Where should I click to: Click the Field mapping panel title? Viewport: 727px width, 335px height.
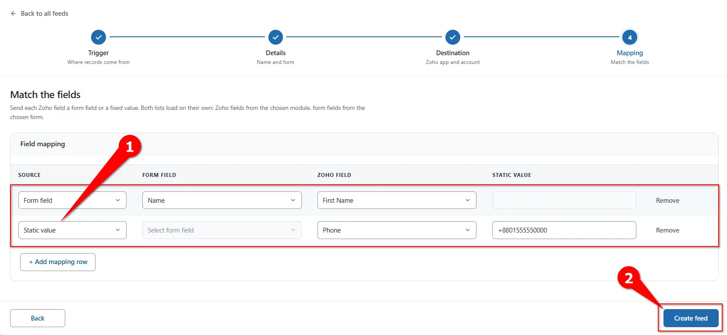coord(42,144)
